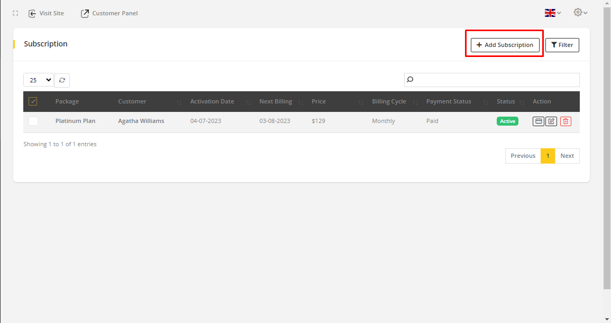Open the language flag dropdown
The height and width of the screenshot is (323, 611).
[553, 13]
